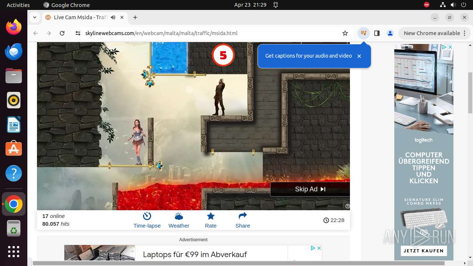
Task: Open the Help icon in the dock
Action: 14,173
